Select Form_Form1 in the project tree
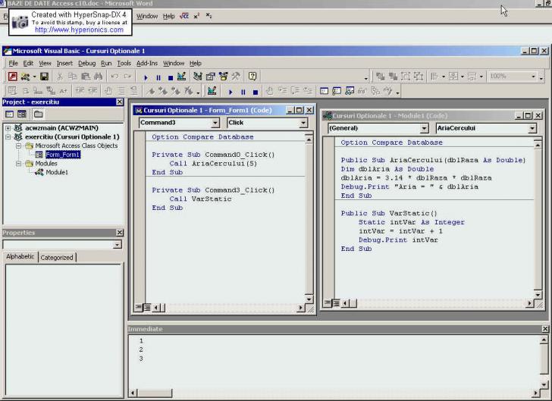Image resolution: width=552 pixels, height=401 pixels. (63, 155)
